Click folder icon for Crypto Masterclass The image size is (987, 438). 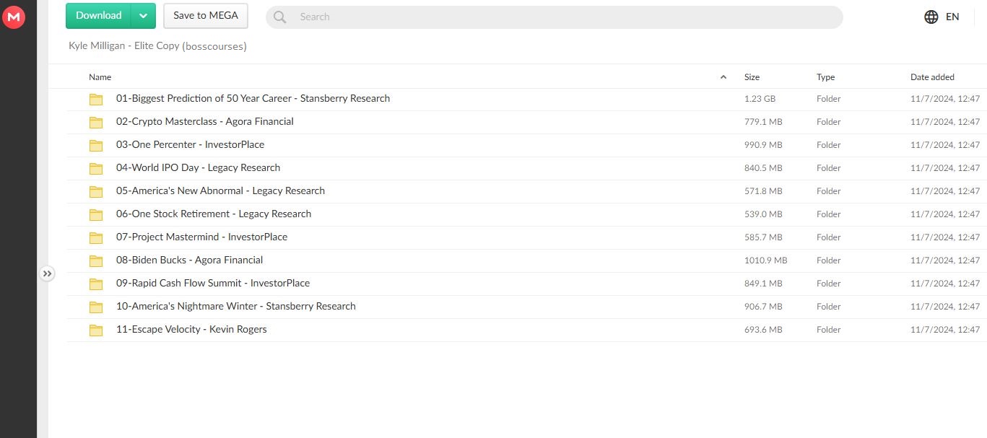[x=96, y=122]
